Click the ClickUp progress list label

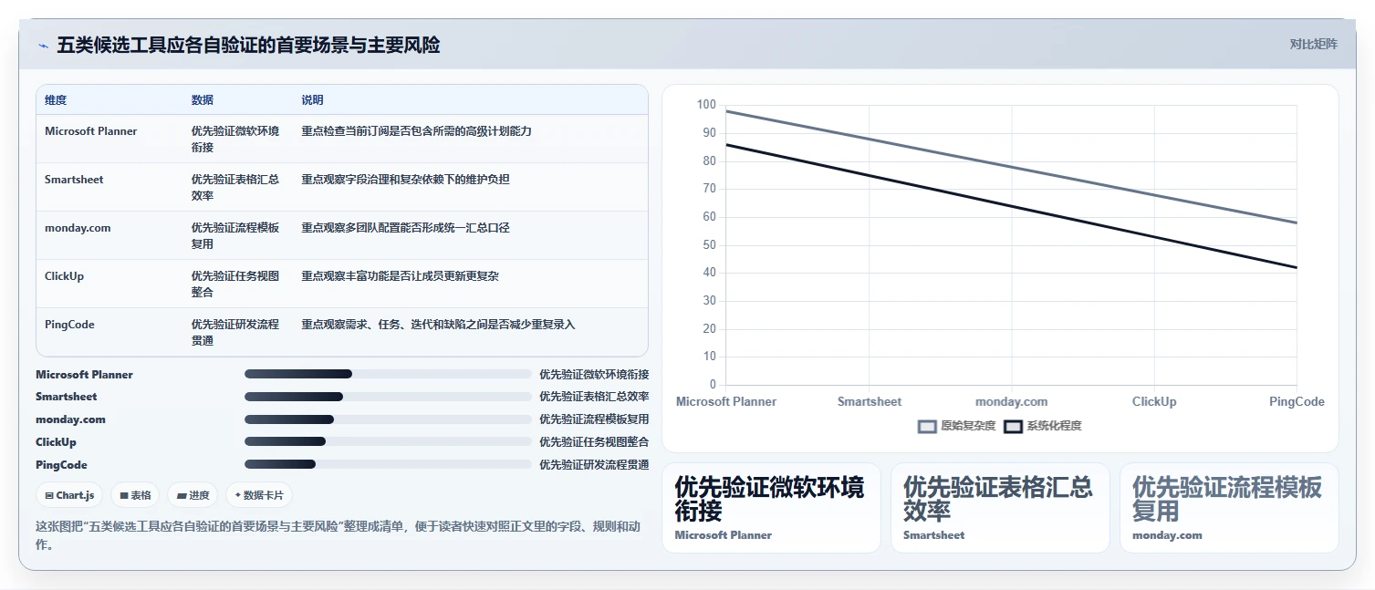(x=56, y=442)
